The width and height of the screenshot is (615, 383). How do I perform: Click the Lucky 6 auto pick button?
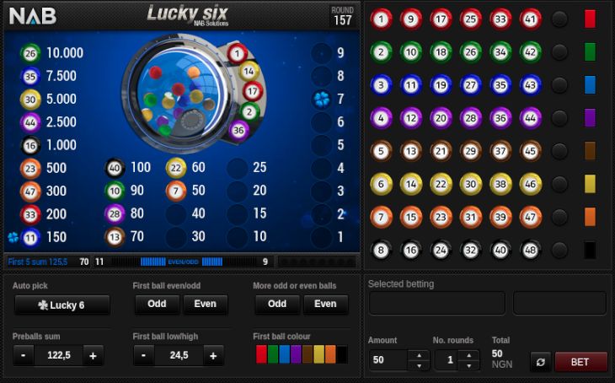point(61,305)
